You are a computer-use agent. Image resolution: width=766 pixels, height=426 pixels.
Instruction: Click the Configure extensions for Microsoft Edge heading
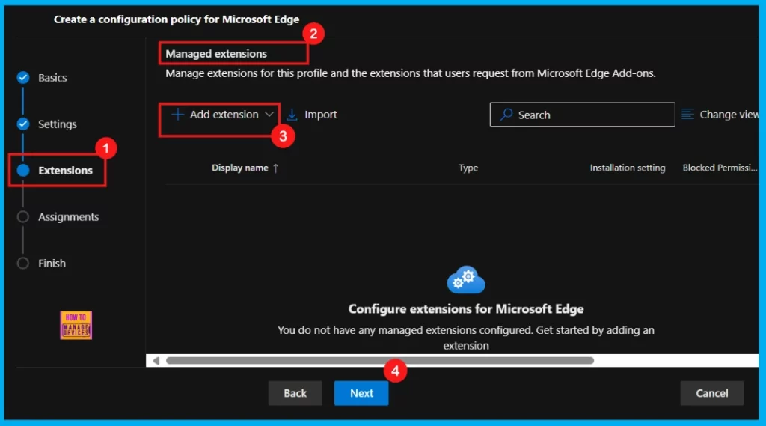466,309
